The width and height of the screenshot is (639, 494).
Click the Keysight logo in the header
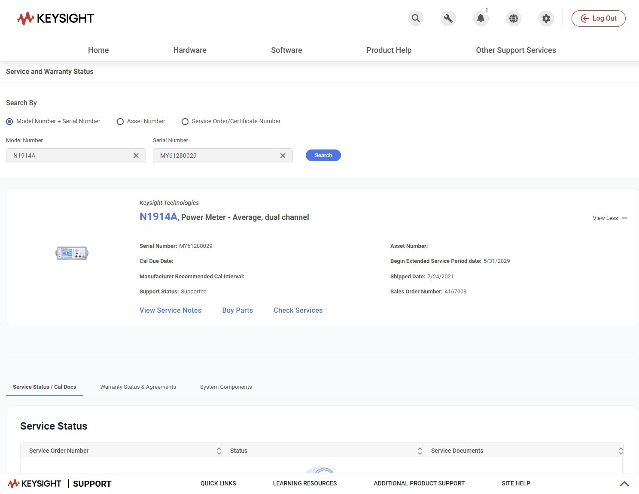coord(55,18)
